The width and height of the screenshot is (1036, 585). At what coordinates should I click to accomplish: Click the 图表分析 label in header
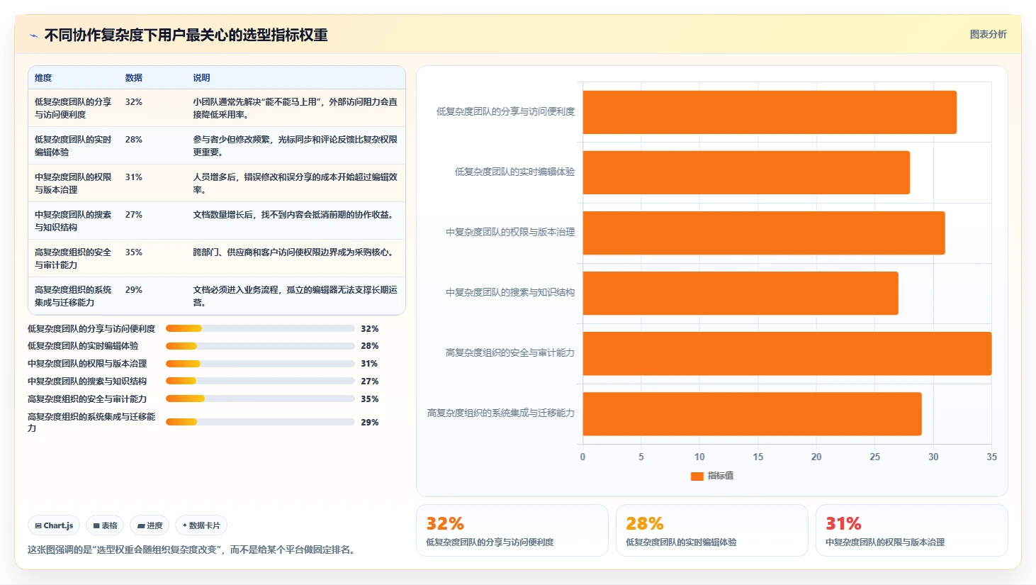pyautogui.click(x=988, y=34)
